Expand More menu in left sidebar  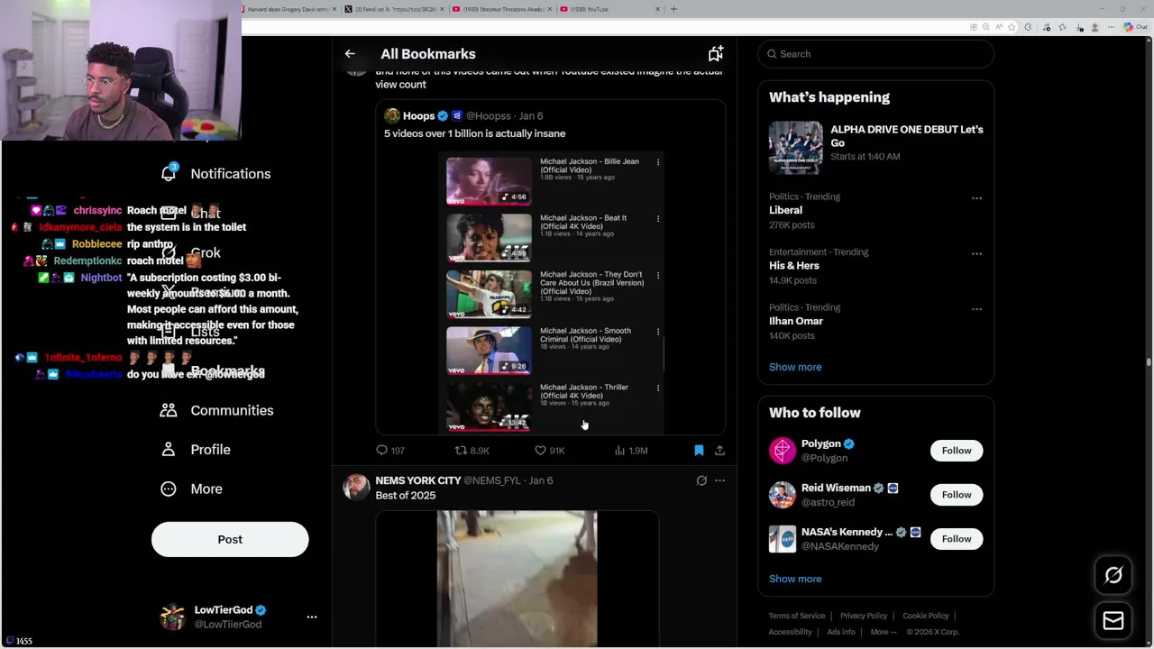pos(190,489)
